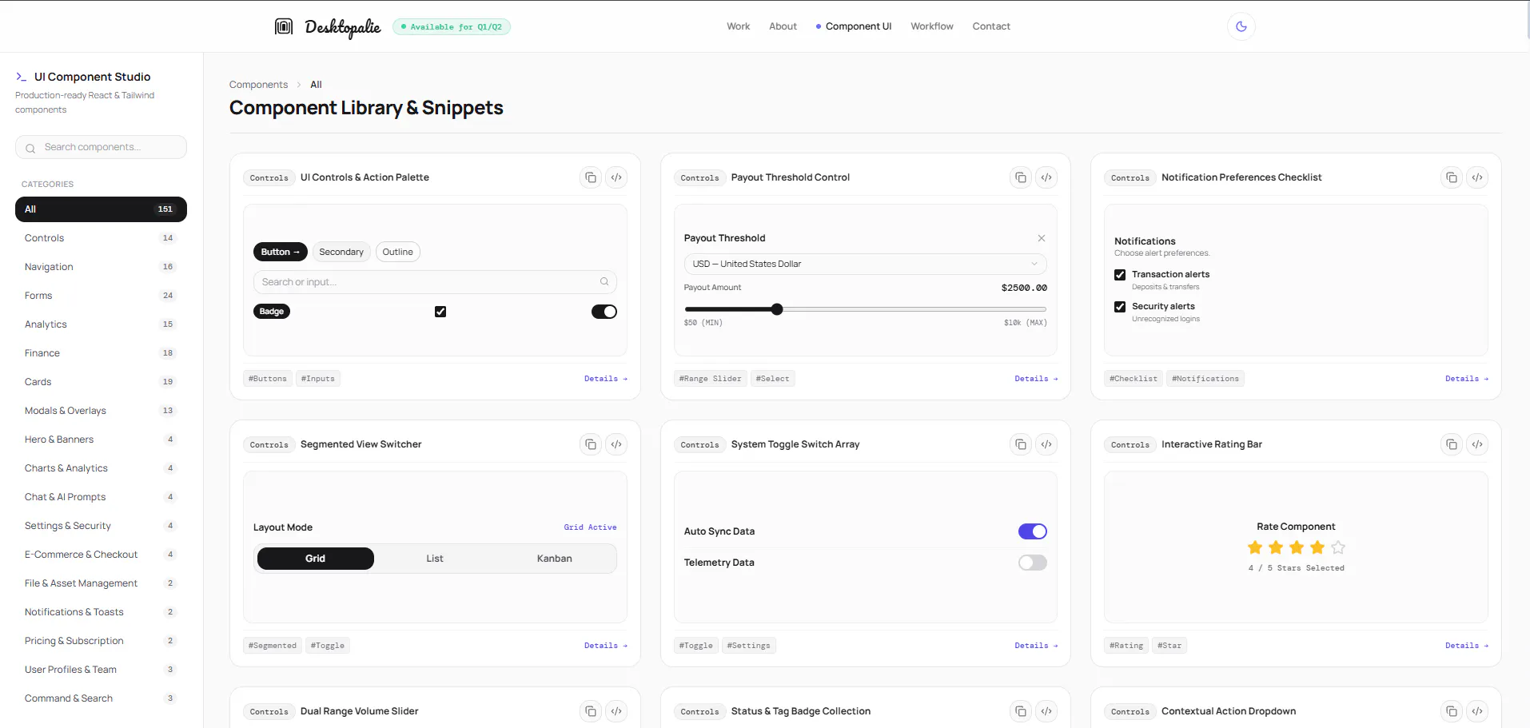Toggle dark mode moon icon
This screenshot has width=1530, height=728.
tap(1241, 26)
